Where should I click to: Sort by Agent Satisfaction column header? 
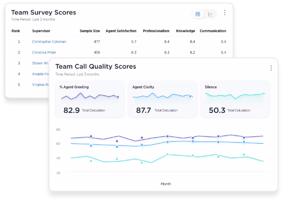121,31
